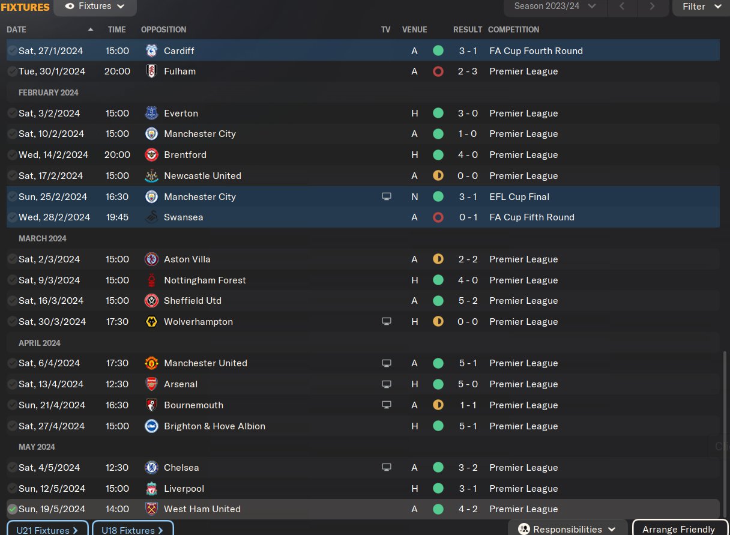
Task: Open the Filter dropdown
Action: (701, 7)
